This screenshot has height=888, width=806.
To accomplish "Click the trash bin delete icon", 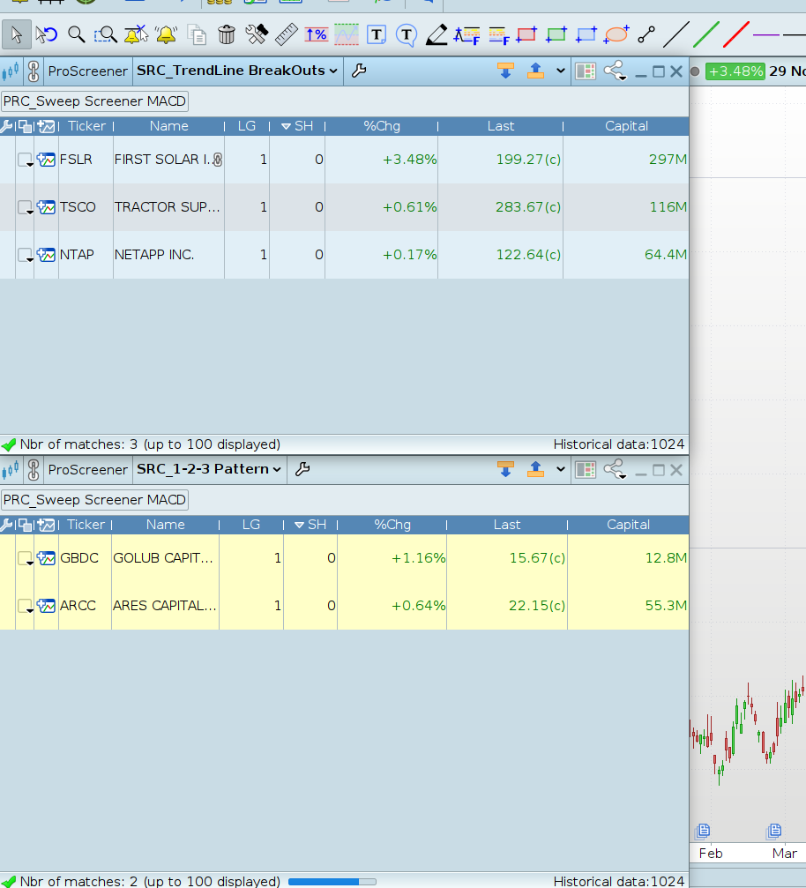I will pos(227,35).
